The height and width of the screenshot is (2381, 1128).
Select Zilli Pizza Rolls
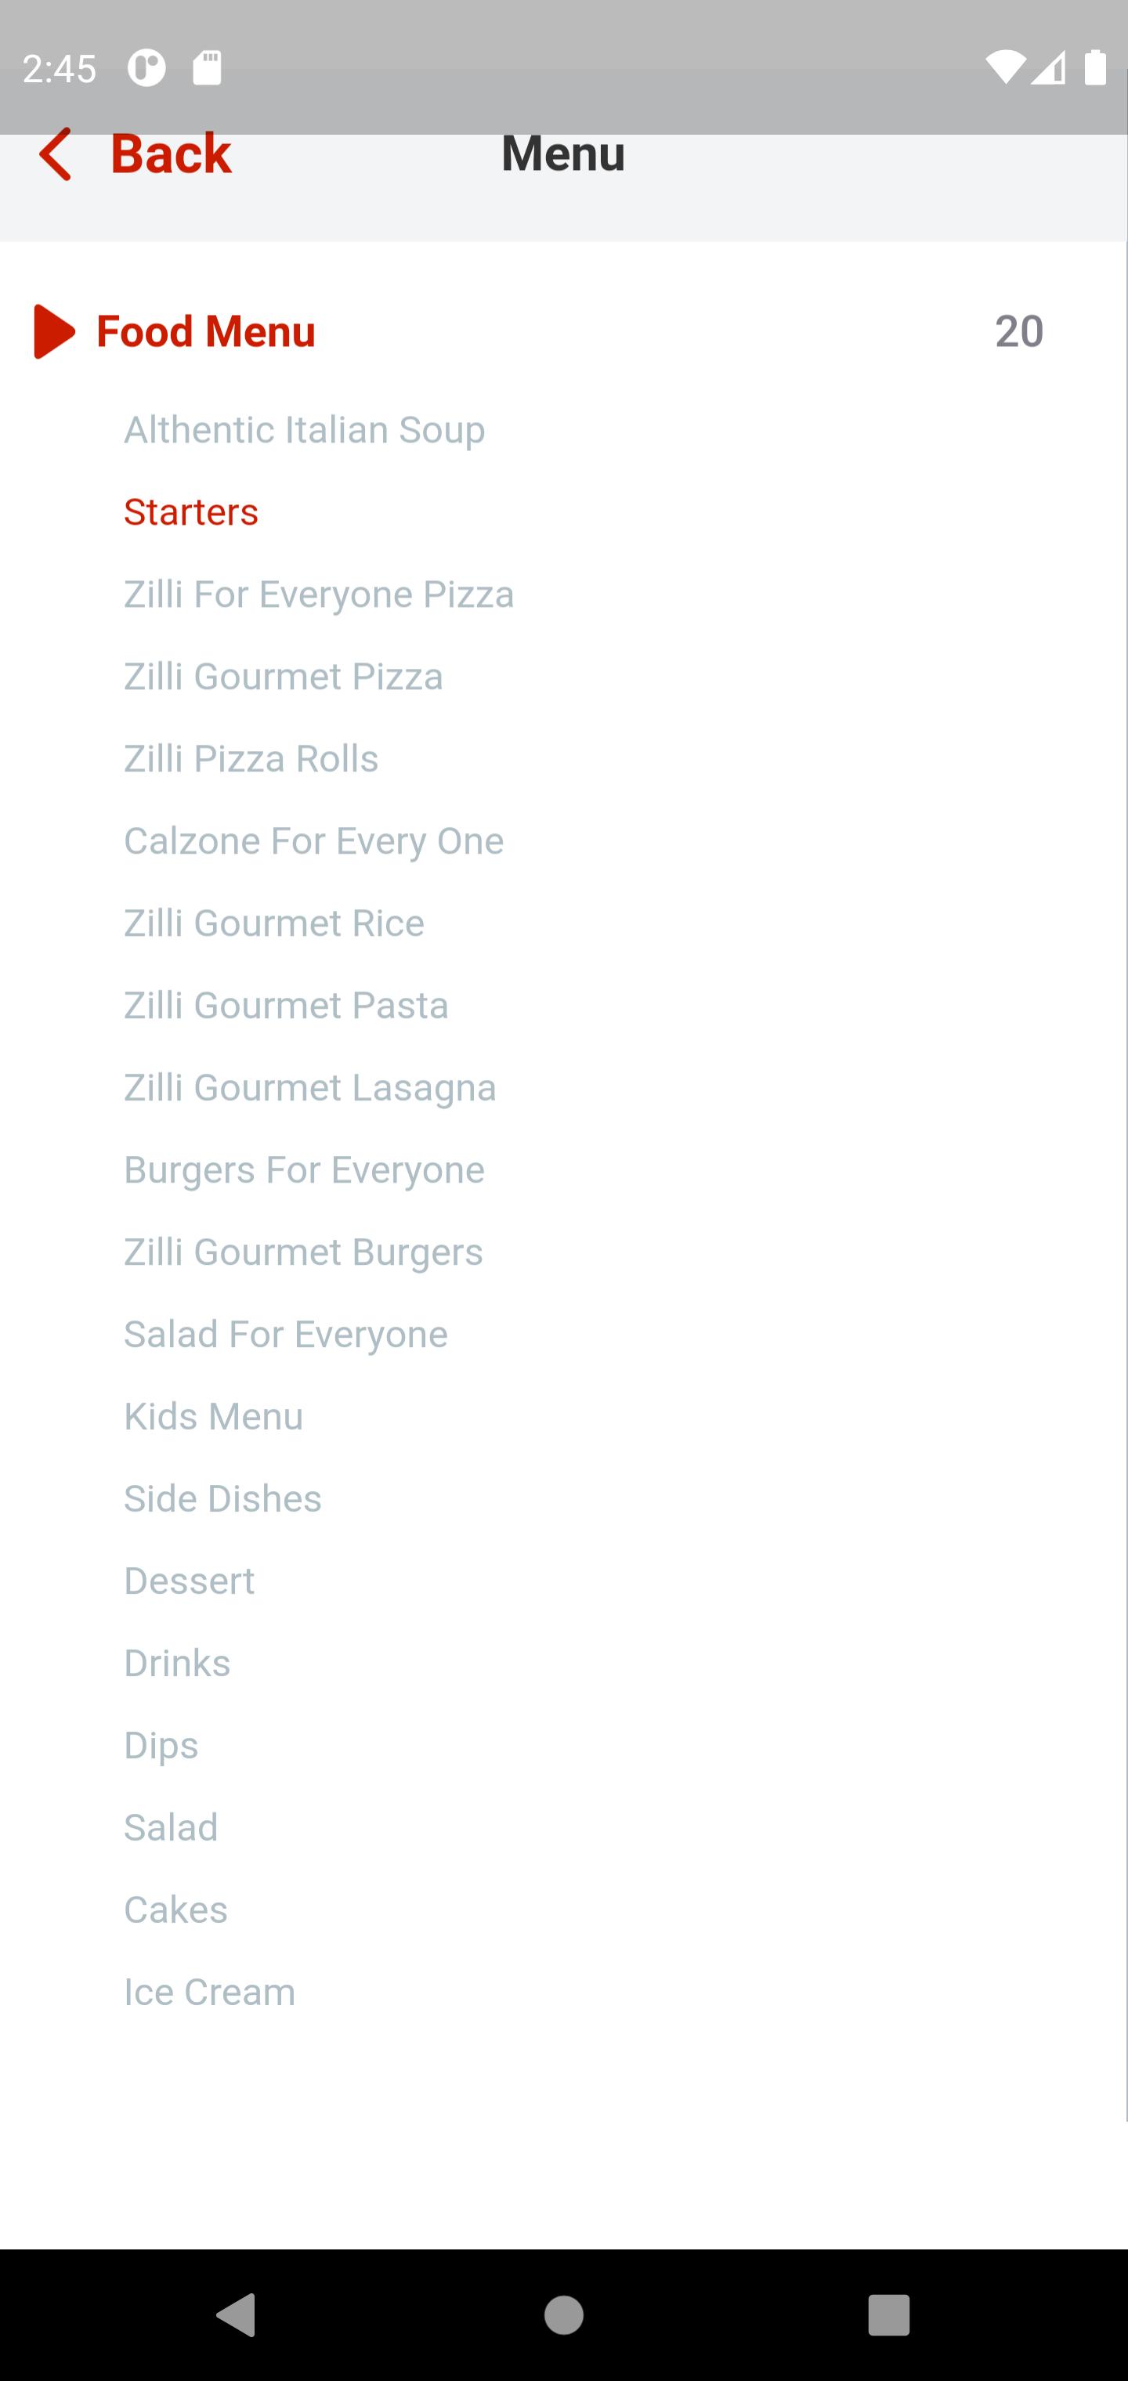coord(251,759)
